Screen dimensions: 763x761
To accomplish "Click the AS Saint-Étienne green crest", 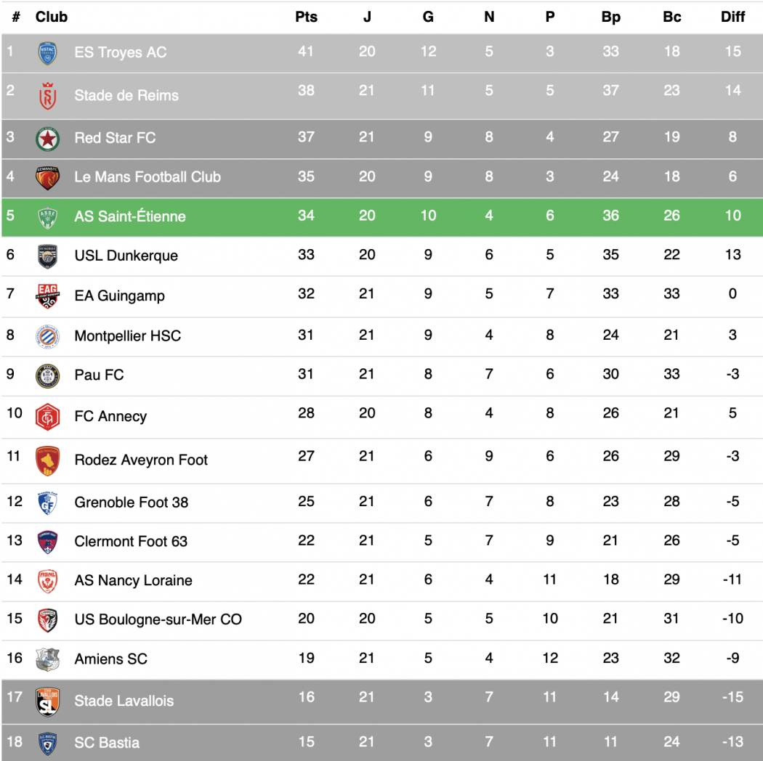I will [47, 217].
